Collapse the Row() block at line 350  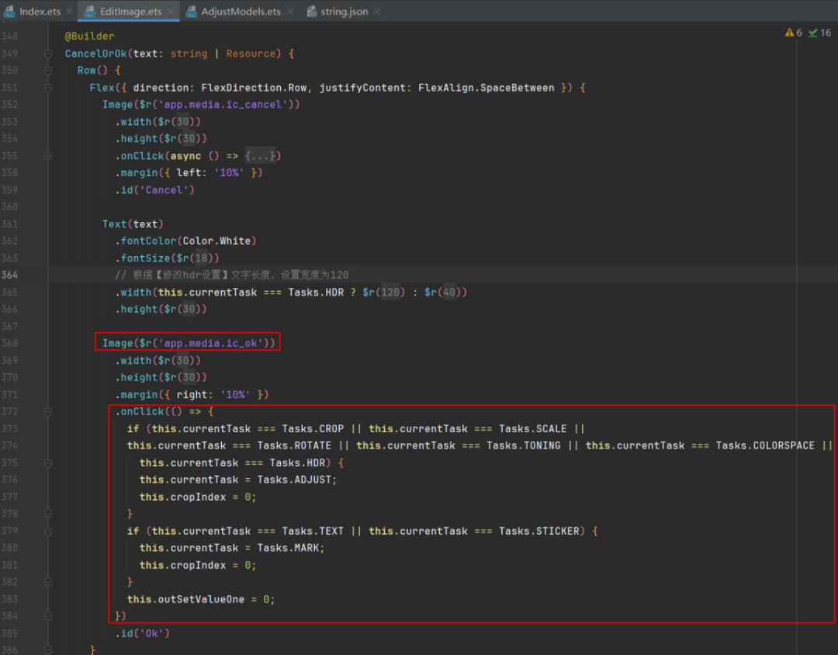point(48,71)
